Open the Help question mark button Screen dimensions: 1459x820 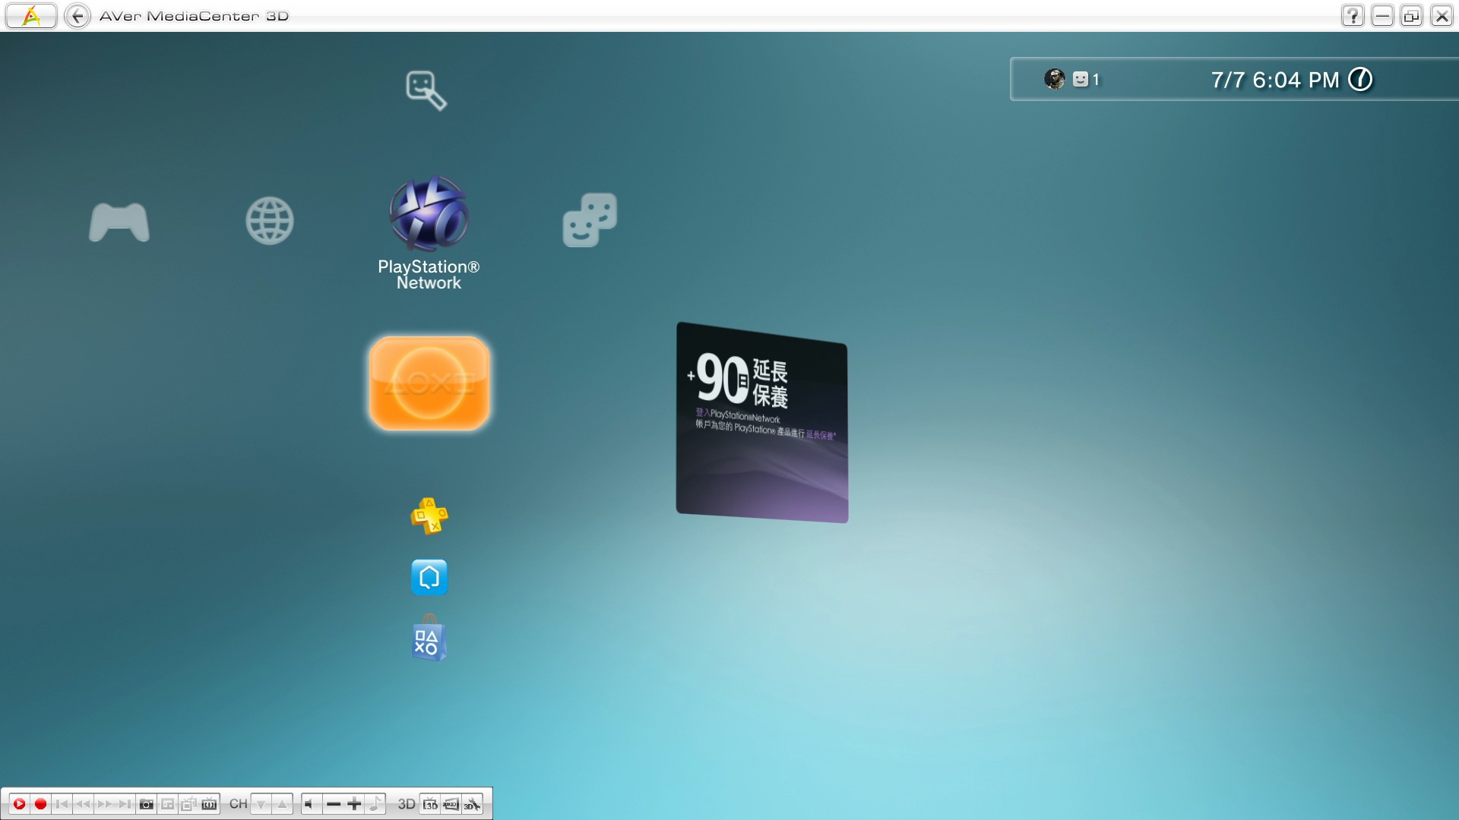click(1353, 15)
